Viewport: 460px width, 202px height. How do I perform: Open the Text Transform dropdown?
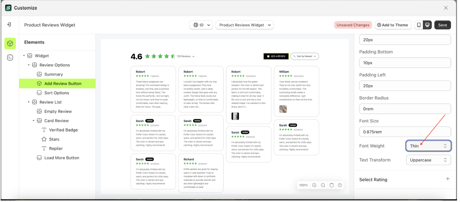(x=428, y=160)
